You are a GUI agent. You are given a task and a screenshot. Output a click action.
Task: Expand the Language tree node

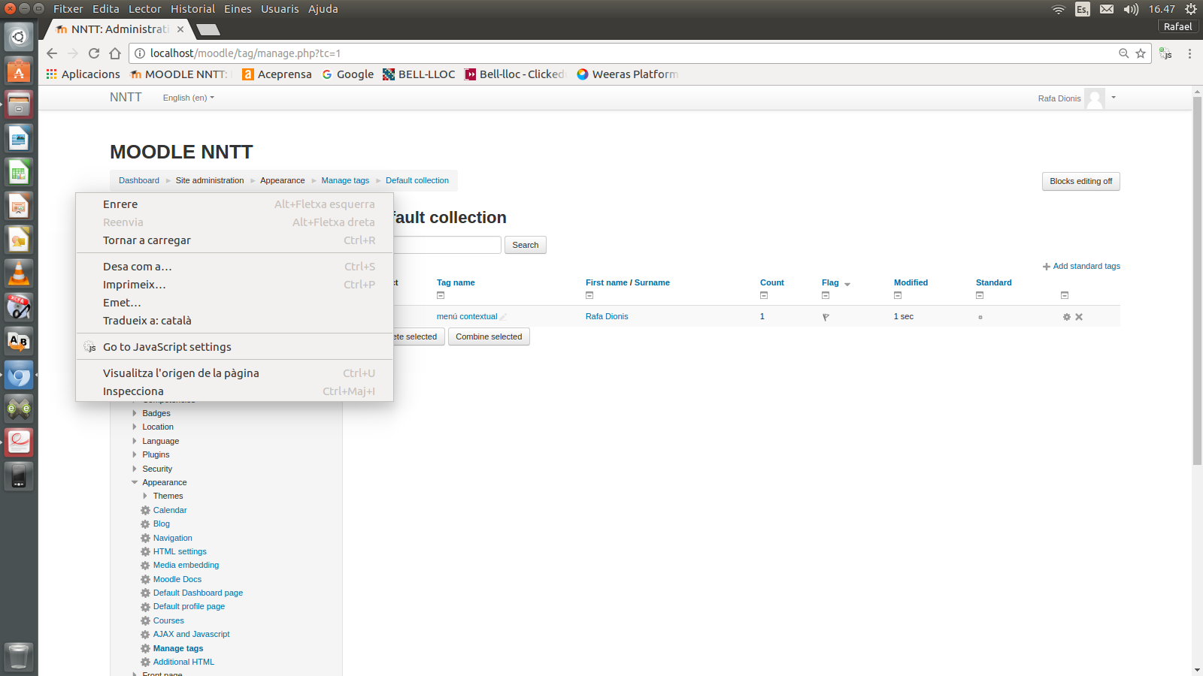135,441
